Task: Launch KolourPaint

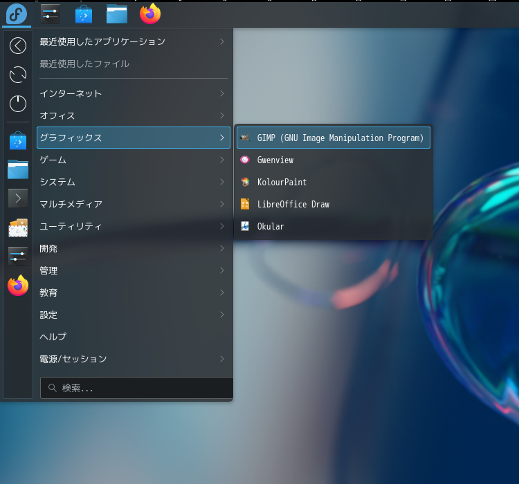Action: coord(334,182)
